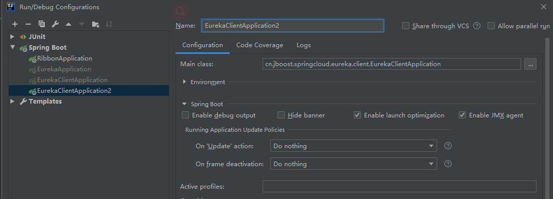Open the On frame deactivation dropdown
553x199 pixels.
(353, 164)
